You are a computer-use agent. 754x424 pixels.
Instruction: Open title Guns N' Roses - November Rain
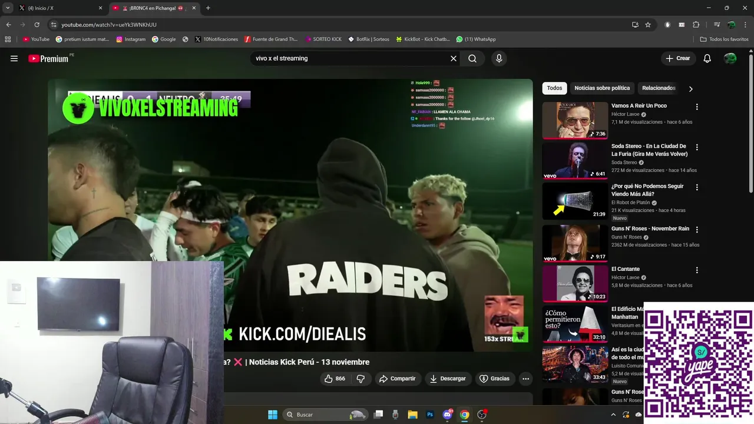[x=650, y=228]
